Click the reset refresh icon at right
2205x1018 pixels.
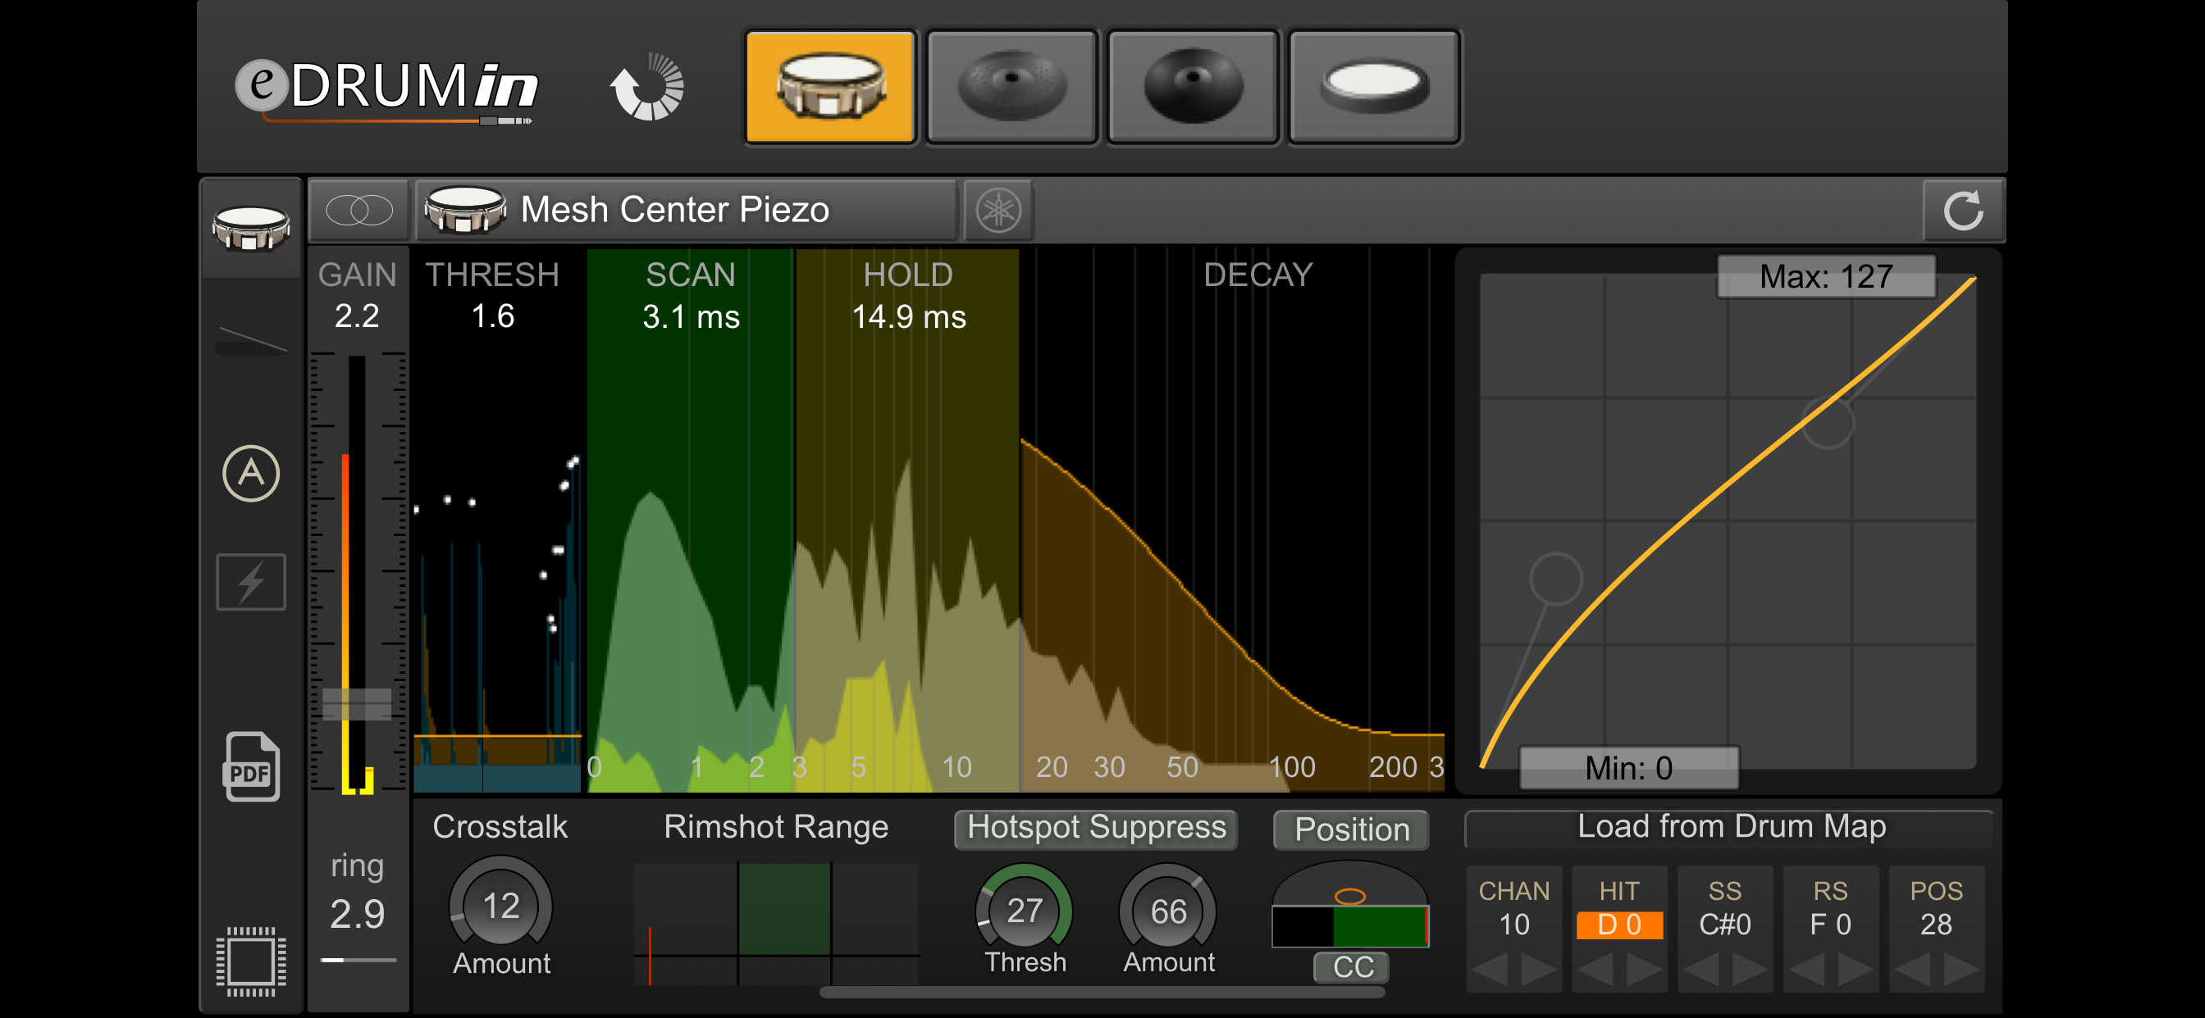[1962, 211]
